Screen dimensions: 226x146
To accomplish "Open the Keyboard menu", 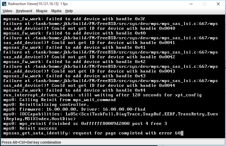I will click(24, 11).
